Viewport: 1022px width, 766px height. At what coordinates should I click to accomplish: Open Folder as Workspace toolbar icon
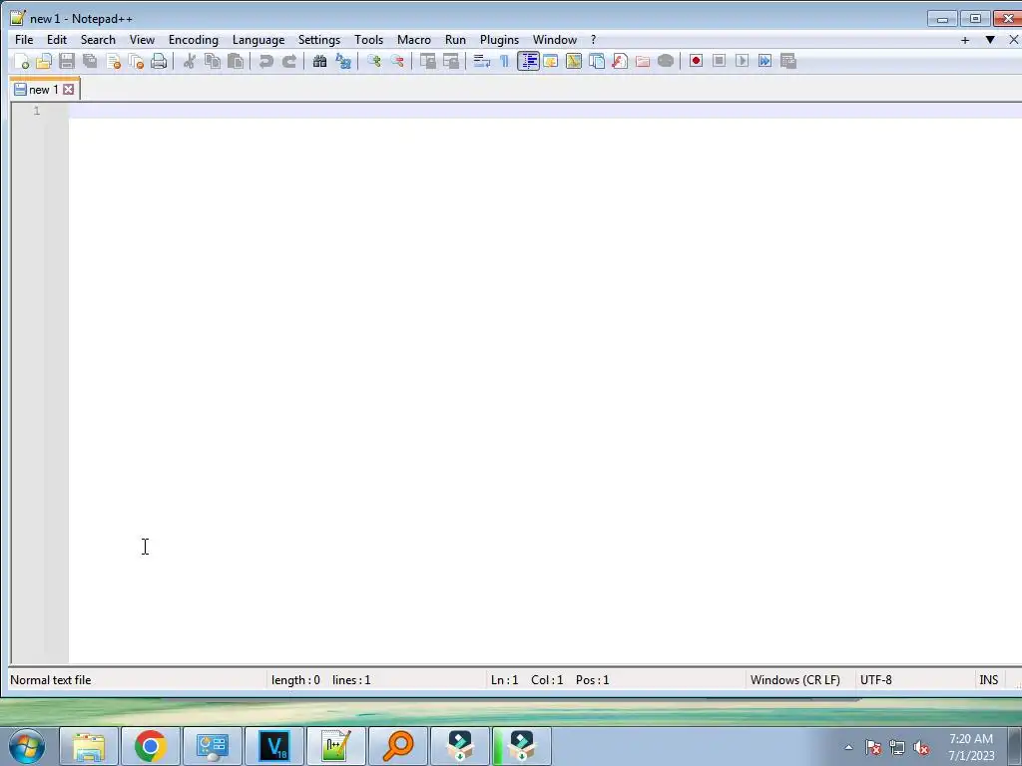[643, 61]
